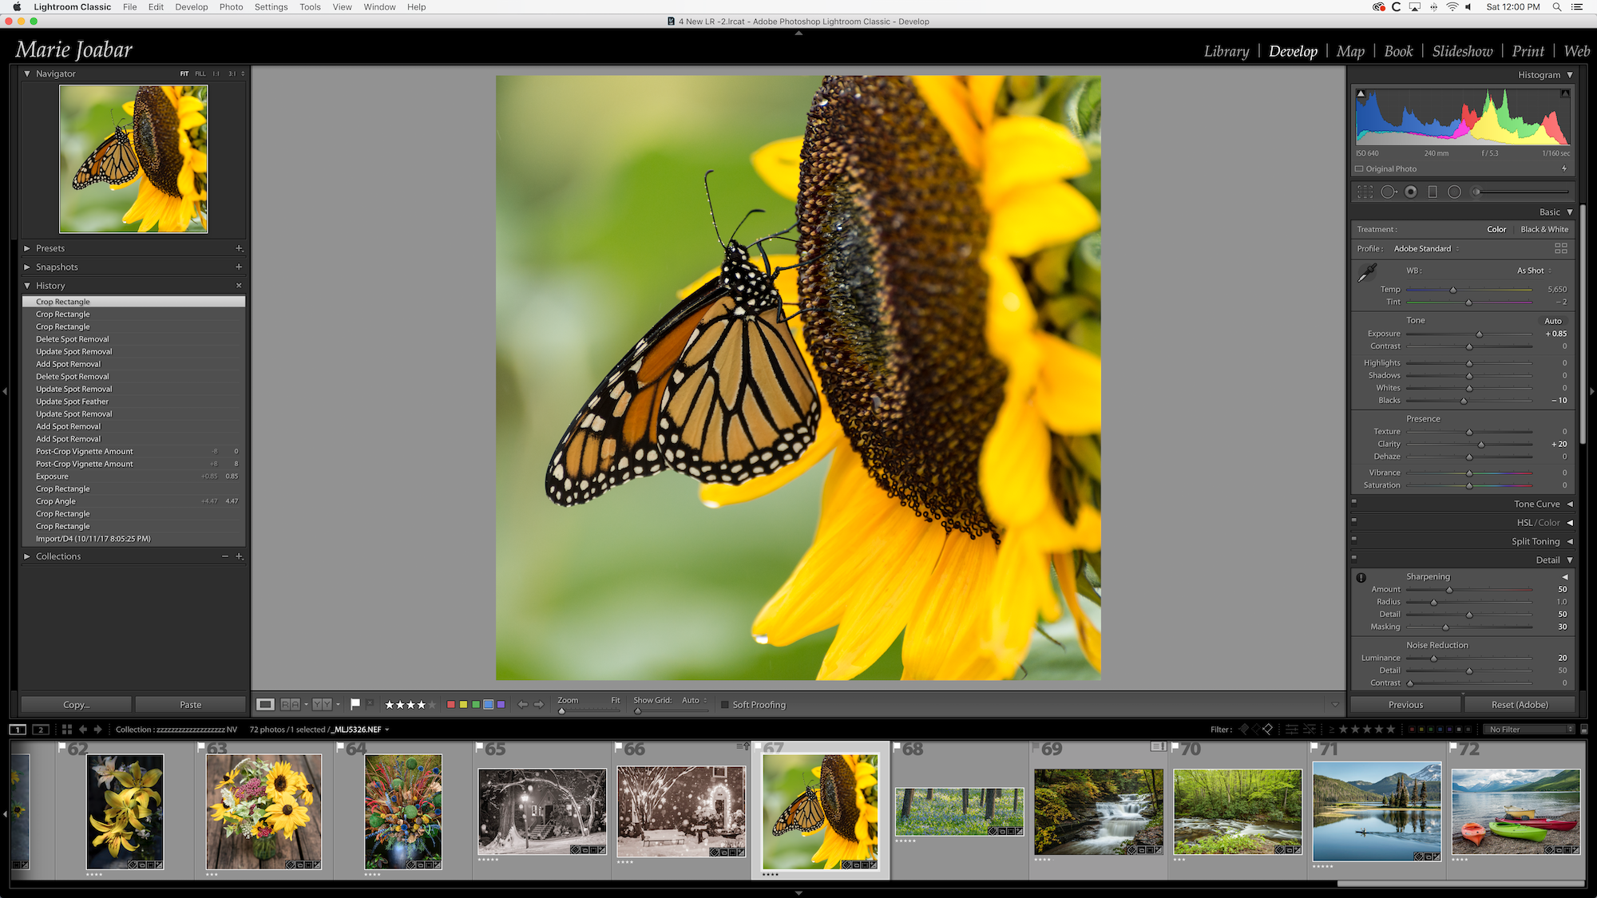Switch to the Library module
1597x898 pixels.
point(1226,51)
